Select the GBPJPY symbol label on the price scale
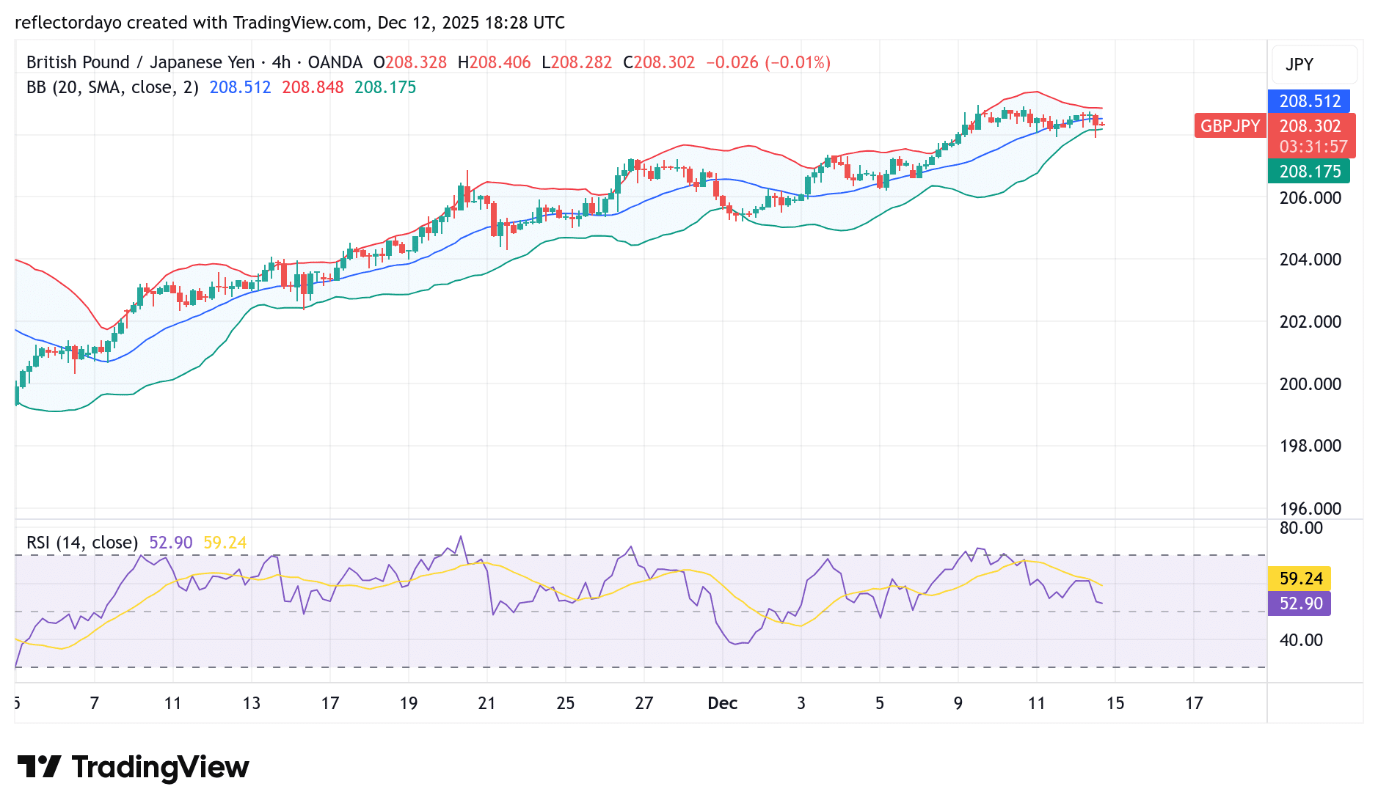The image size is (1378, 811). point(1230,126)
